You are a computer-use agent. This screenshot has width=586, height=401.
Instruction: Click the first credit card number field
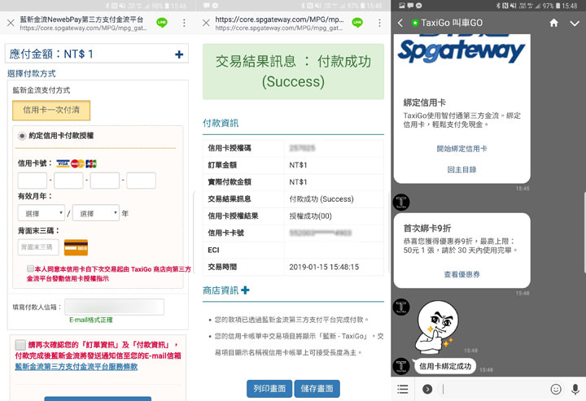(33, 181)
